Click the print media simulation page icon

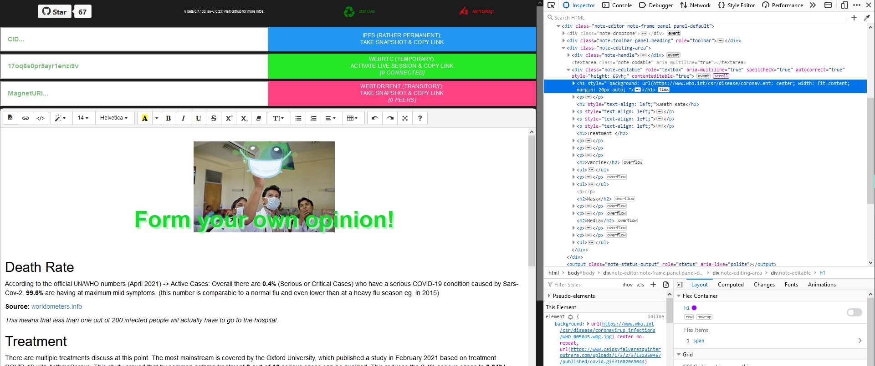click(666, 285)
